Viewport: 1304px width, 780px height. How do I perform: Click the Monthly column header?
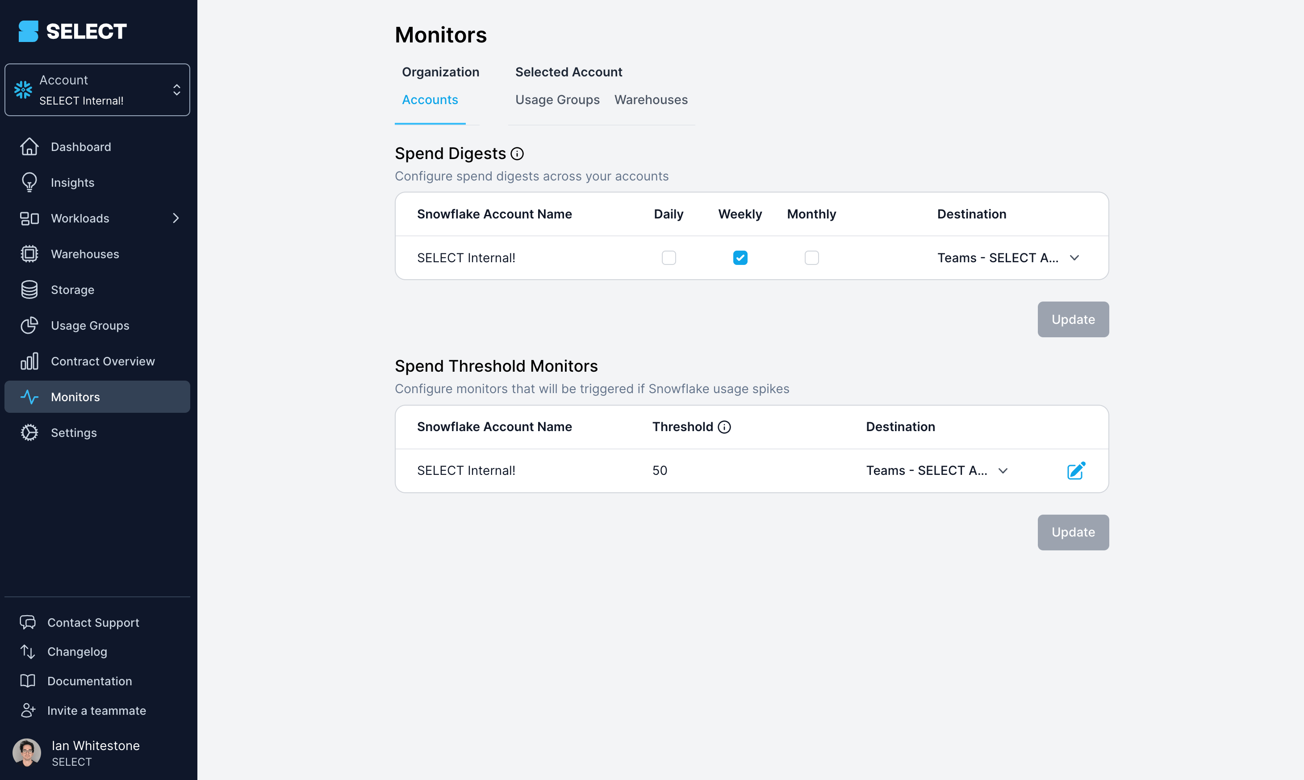point(811,214)
